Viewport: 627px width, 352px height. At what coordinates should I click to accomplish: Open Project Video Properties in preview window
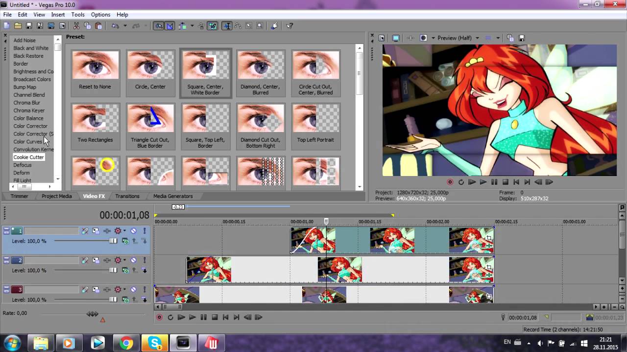coord(382,38)
